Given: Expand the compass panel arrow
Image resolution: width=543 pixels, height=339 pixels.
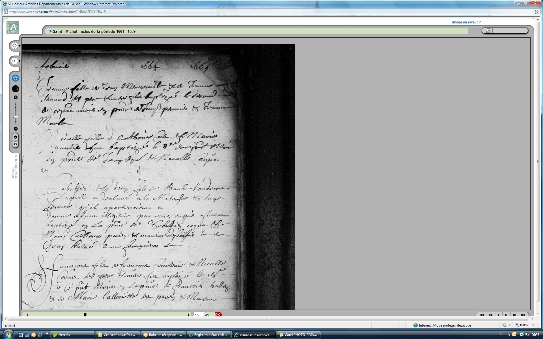Looking at the screenshot, I should (x=20, y=46).
